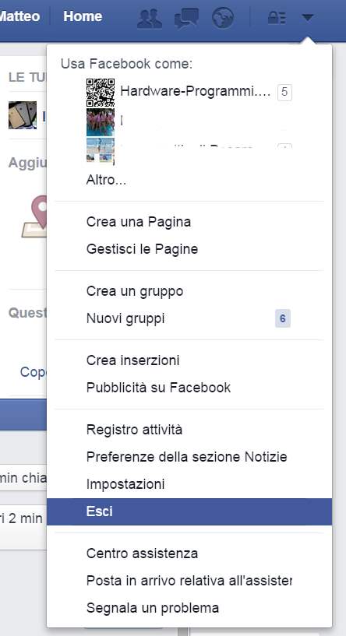Open the friend requests icon
The height and width of the screenshot is (636, 346).
coord(150,18)
